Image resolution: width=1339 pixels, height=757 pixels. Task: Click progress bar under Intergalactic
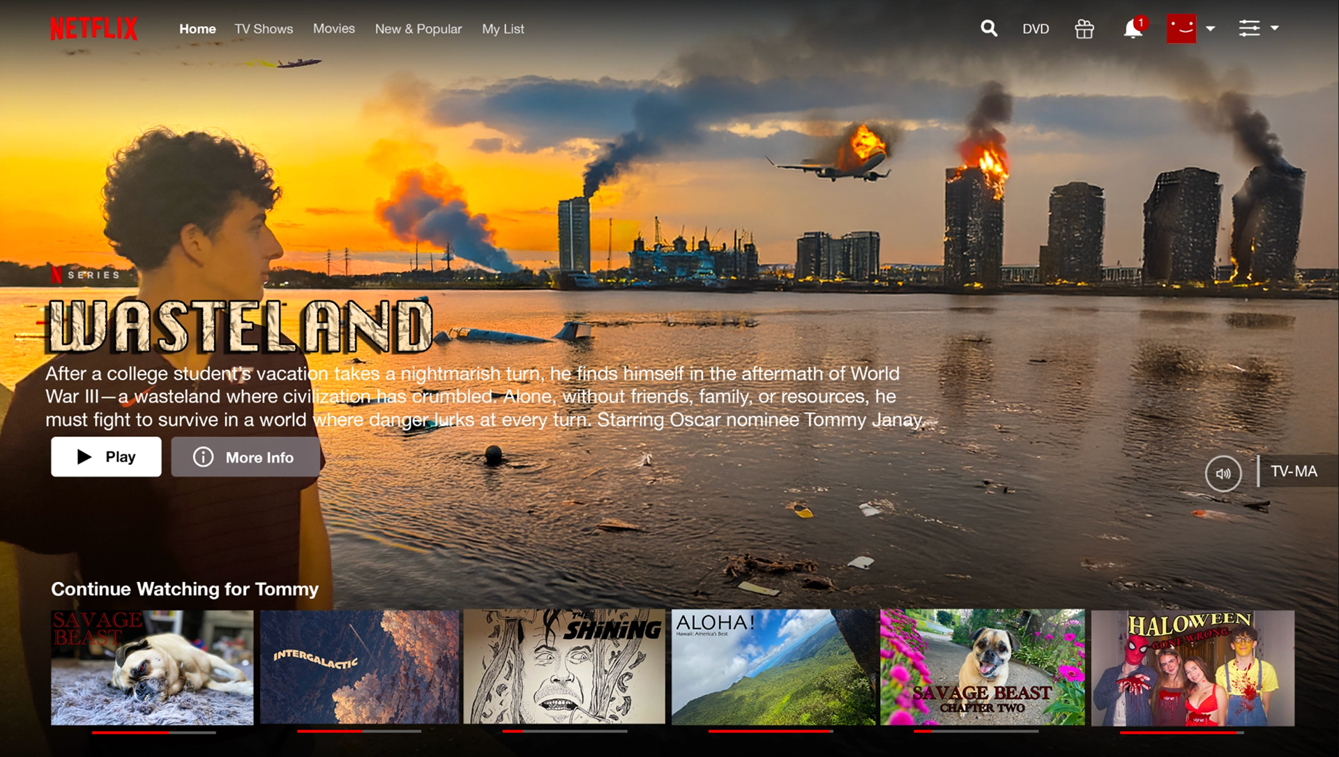[359, 731]
